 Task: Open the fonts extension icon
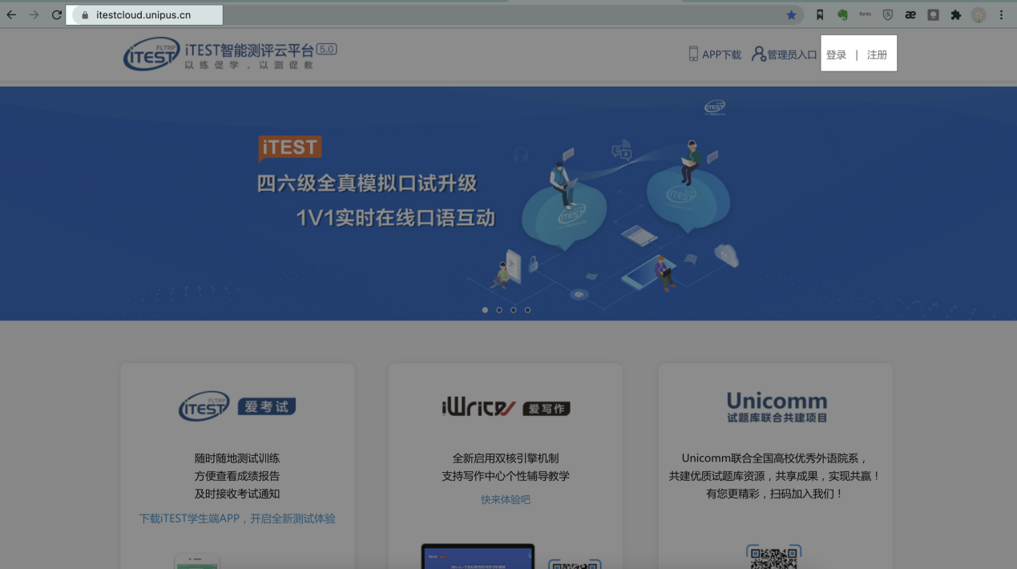tap(865, 15)
